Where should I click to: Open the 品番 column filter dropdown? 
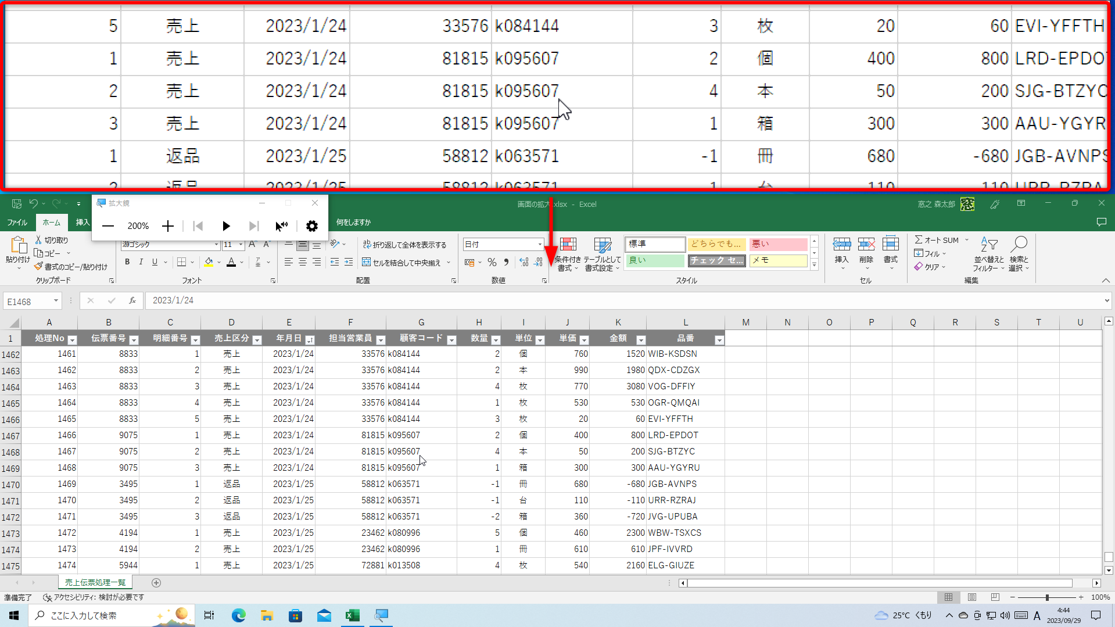[719, 340]
